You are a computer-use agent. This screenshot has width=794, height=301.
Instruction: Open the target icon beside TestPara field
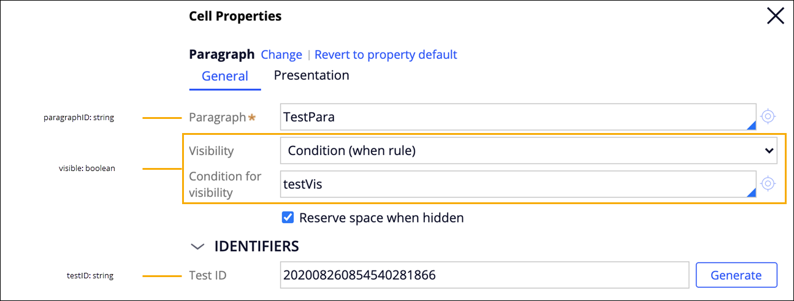(768, 116)
